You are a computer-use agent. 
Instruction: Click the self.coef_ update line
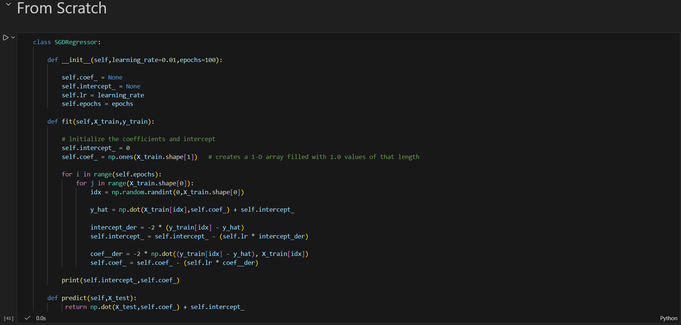174,263
